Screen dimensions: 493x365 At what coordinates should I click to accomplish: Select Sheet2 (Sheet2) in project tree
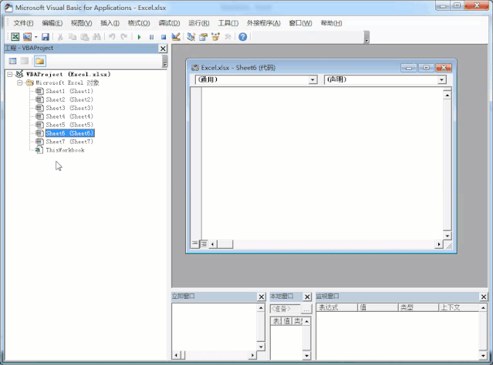pos(69,99)
